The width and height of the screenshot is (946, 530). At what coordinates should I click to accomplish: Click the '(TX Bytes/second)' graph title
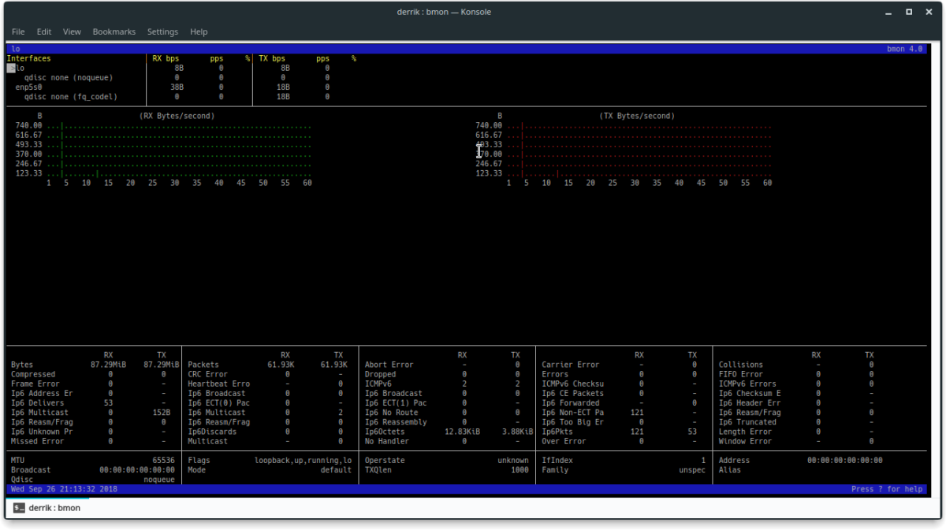pyautogui.click(x=637, y=116)
